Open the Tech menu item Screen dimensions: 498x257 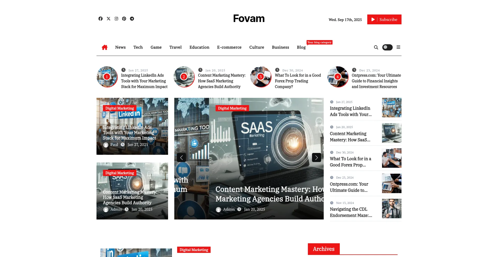(138, 47)
